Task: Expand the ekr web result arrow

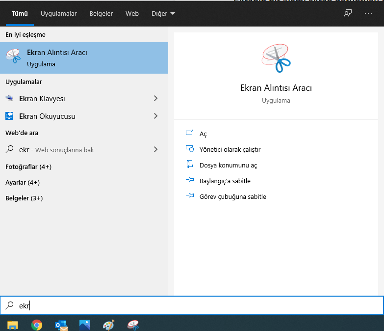Action: coord(155,149)
